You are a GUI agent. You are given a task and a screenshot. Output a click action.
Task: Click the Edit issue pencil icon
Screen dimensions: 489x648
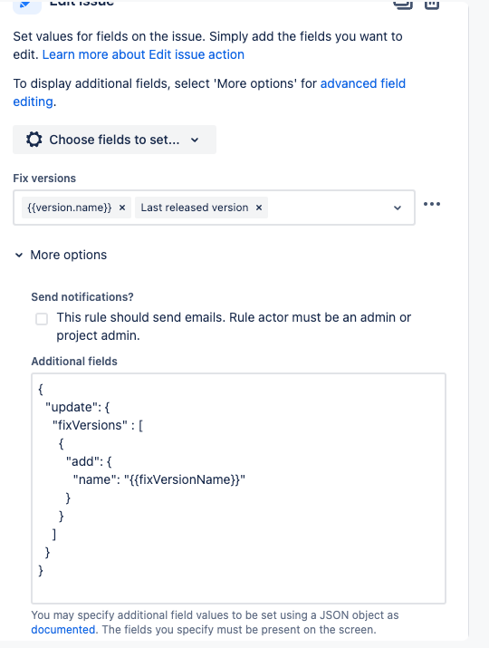tap(27, 5)
